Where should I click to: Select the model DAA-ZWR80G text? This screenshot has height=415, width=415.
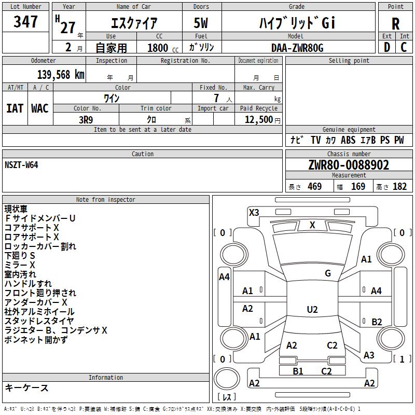(x=297, y=48)
